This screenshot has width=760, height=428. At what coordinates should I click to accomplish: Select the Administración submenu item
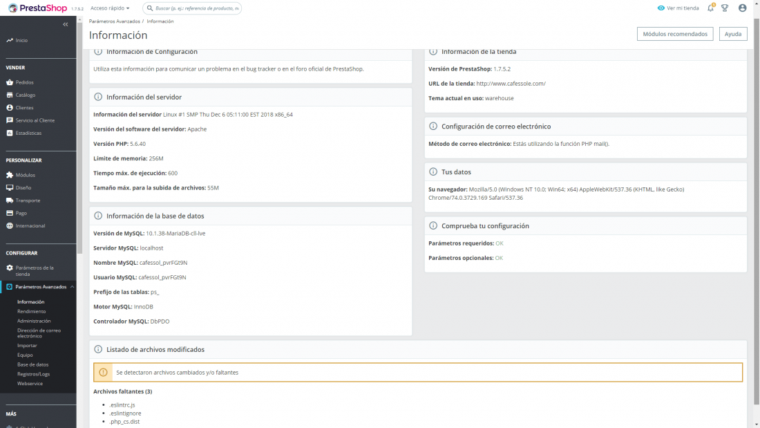click(34, 321)
